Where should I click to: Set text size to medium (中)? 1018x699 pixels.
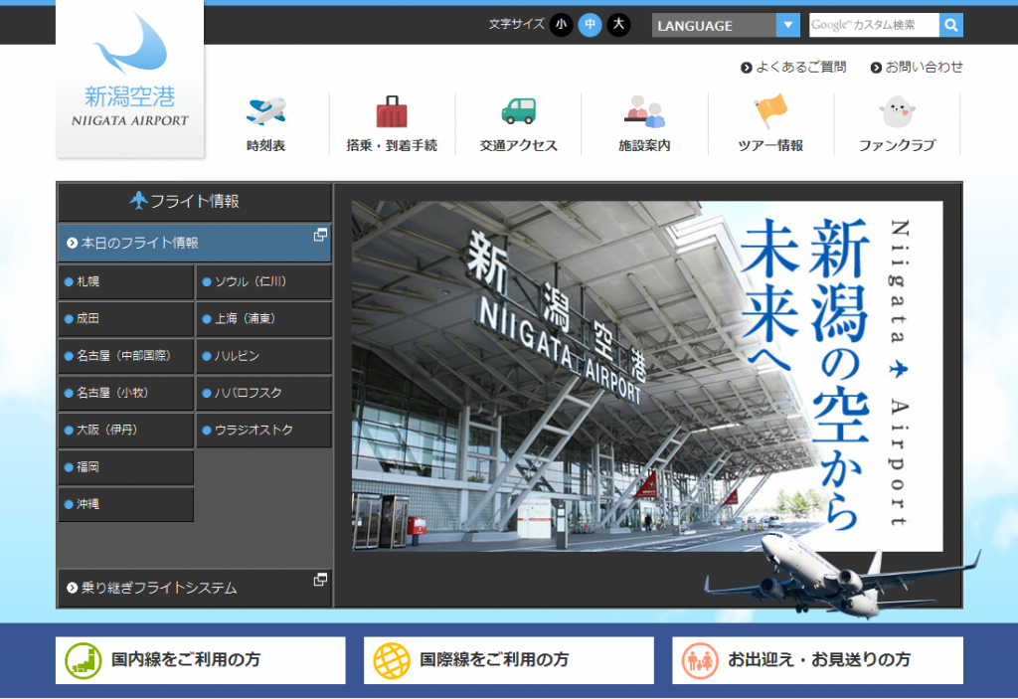pos(590,25)
